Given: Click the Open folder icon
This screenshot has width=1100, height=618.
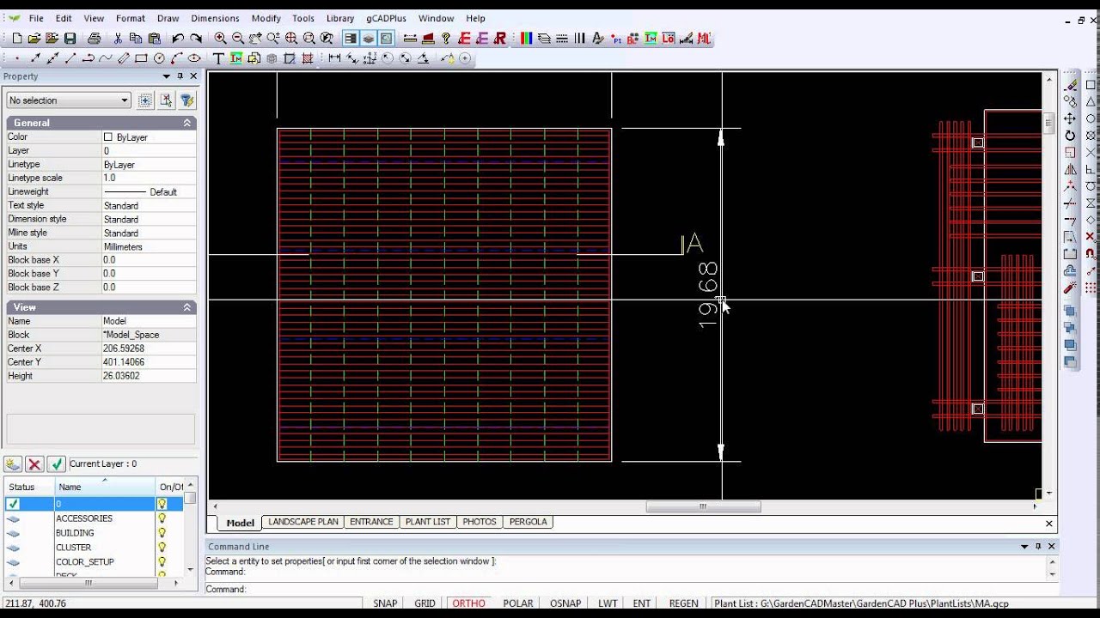Looking at the screenshot, I should 34,39.
